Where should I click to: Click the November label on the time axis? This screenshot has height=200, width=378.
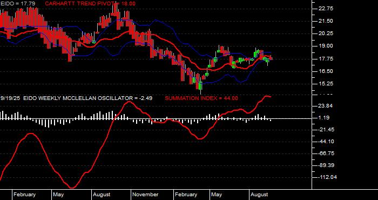click(x=146, y=195)
